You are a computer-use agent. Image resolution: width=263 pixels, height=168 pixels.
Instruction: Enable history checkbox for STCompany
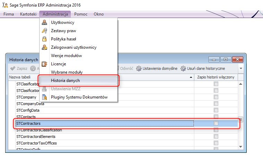click(x=216, y=97)
